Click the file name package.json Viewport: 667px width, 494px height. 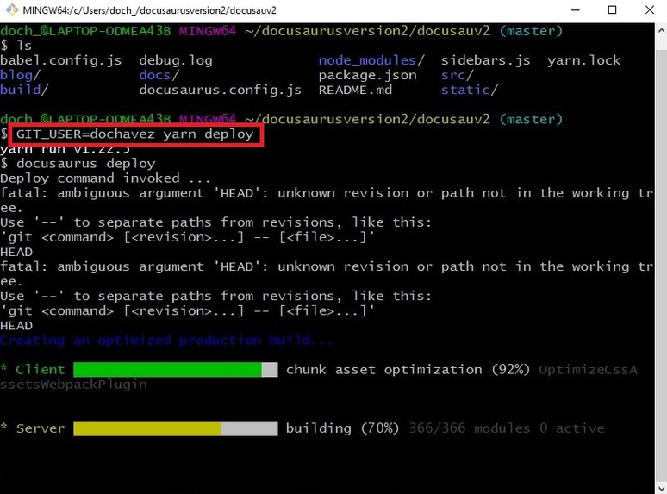coord(367,76)
